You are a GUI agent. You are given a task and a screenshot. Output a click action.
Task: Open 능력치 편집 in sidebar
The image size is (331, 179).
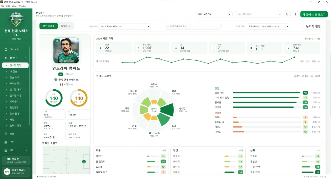pyautogui.click(x=15, y=126)
